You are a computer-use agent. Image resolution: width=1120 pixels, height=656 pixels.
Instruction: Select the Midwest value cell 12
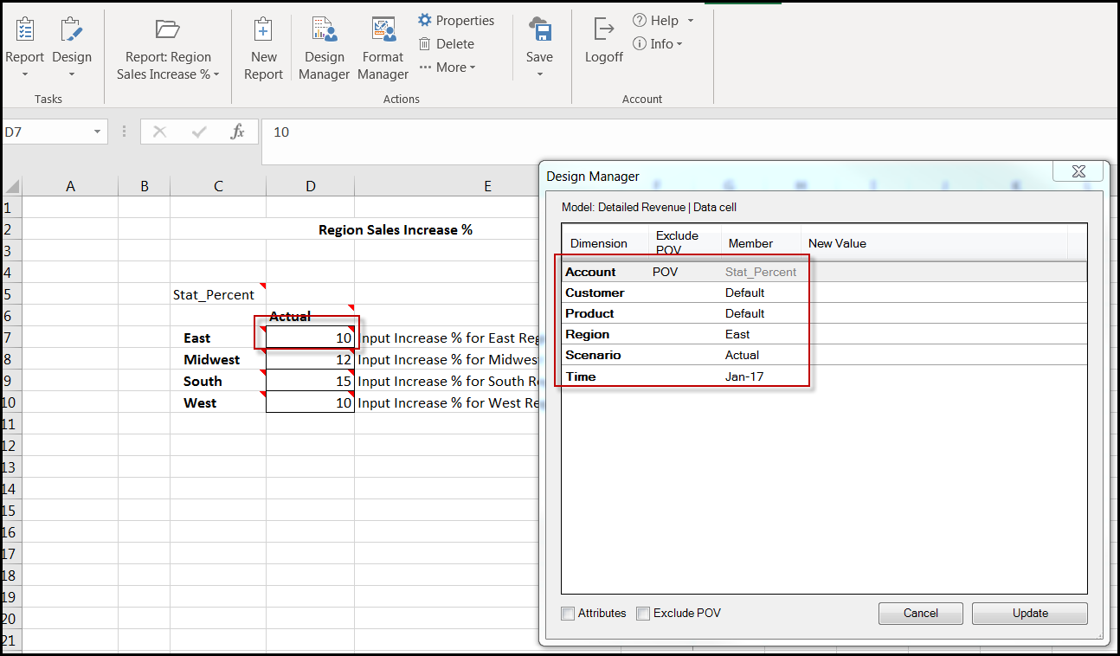pyautogui.click(x=311, y=359)
